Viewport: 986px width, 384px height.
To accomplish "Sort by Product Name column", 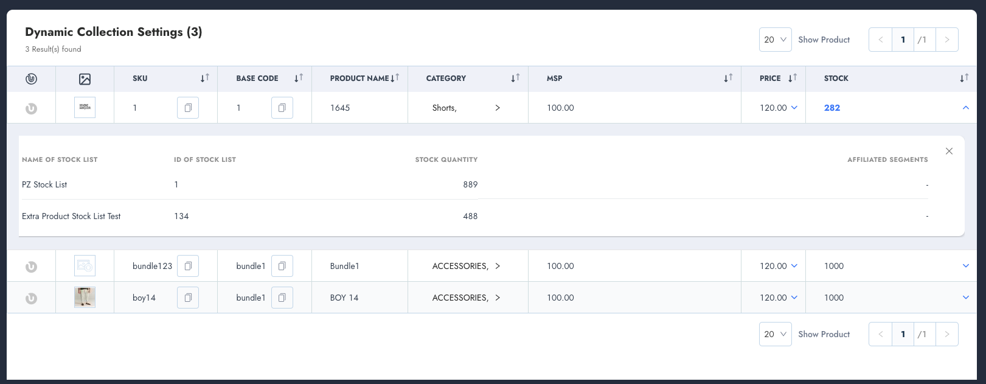I will (395, 78).
